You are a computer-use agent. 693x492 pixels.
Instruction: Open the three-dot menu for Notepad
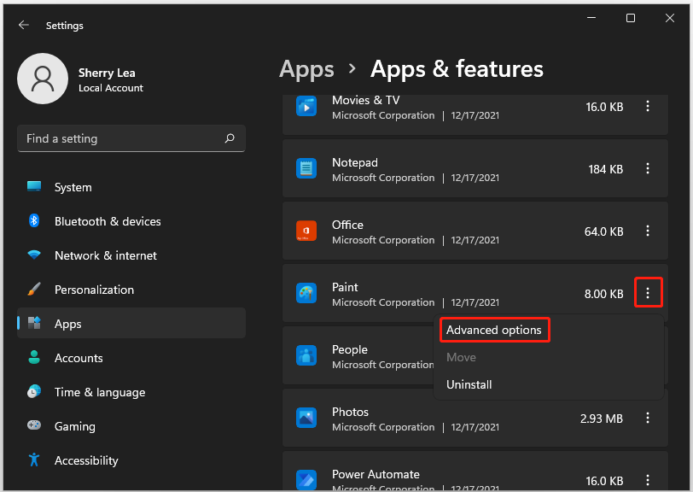tap(647, 168)
